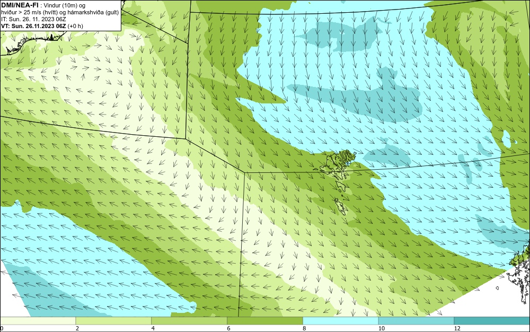Click the legend scale label '8'
Viewport: 530px width, 332px height.
click(x=305, y=328)
